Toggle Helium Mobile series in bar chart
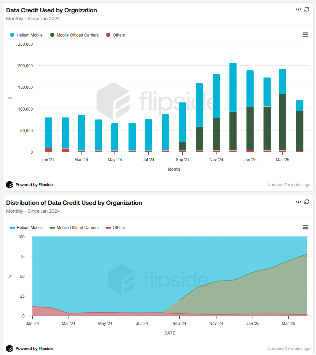316x355 pixels. pyautogui.click(x=29, y=35)
